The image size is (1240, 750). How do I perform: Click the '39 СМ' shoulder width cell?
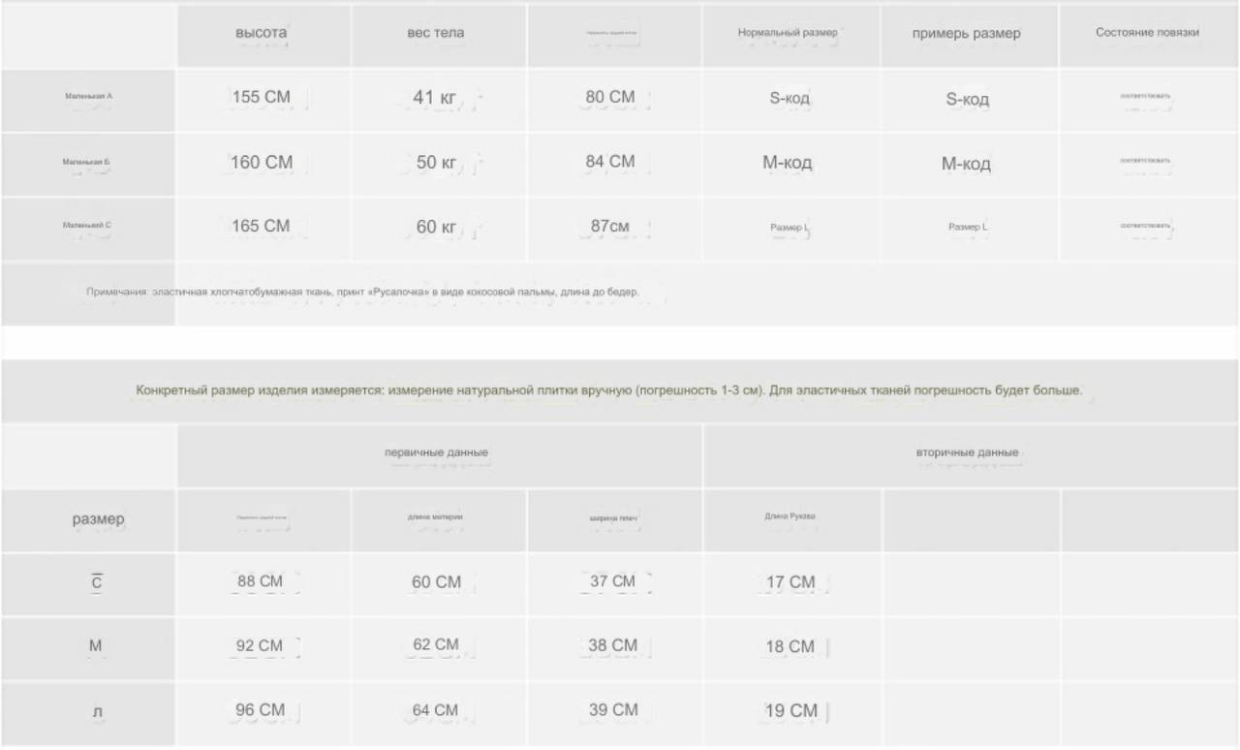(614, 712)
